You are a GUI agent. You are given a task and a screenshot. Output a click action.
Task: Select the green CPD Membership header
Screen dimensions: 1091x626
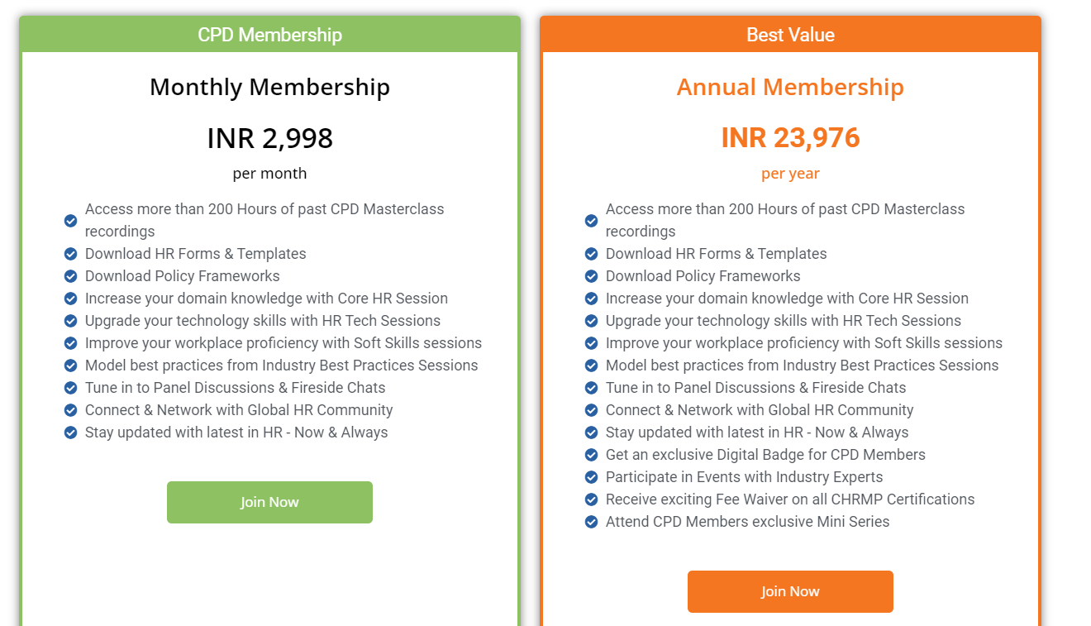[269, 35]
